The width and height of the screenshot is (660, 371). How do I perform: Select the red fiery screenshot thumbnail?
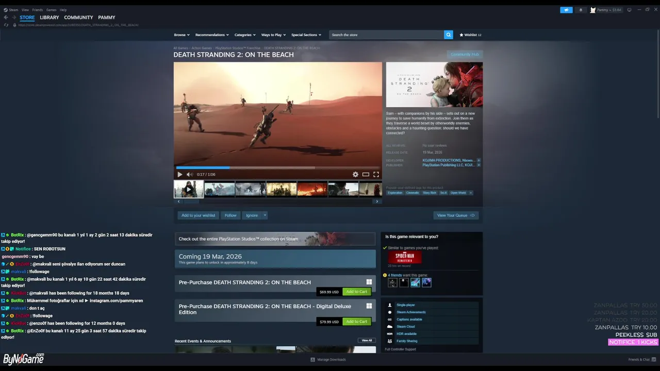[x=312, y=189]
